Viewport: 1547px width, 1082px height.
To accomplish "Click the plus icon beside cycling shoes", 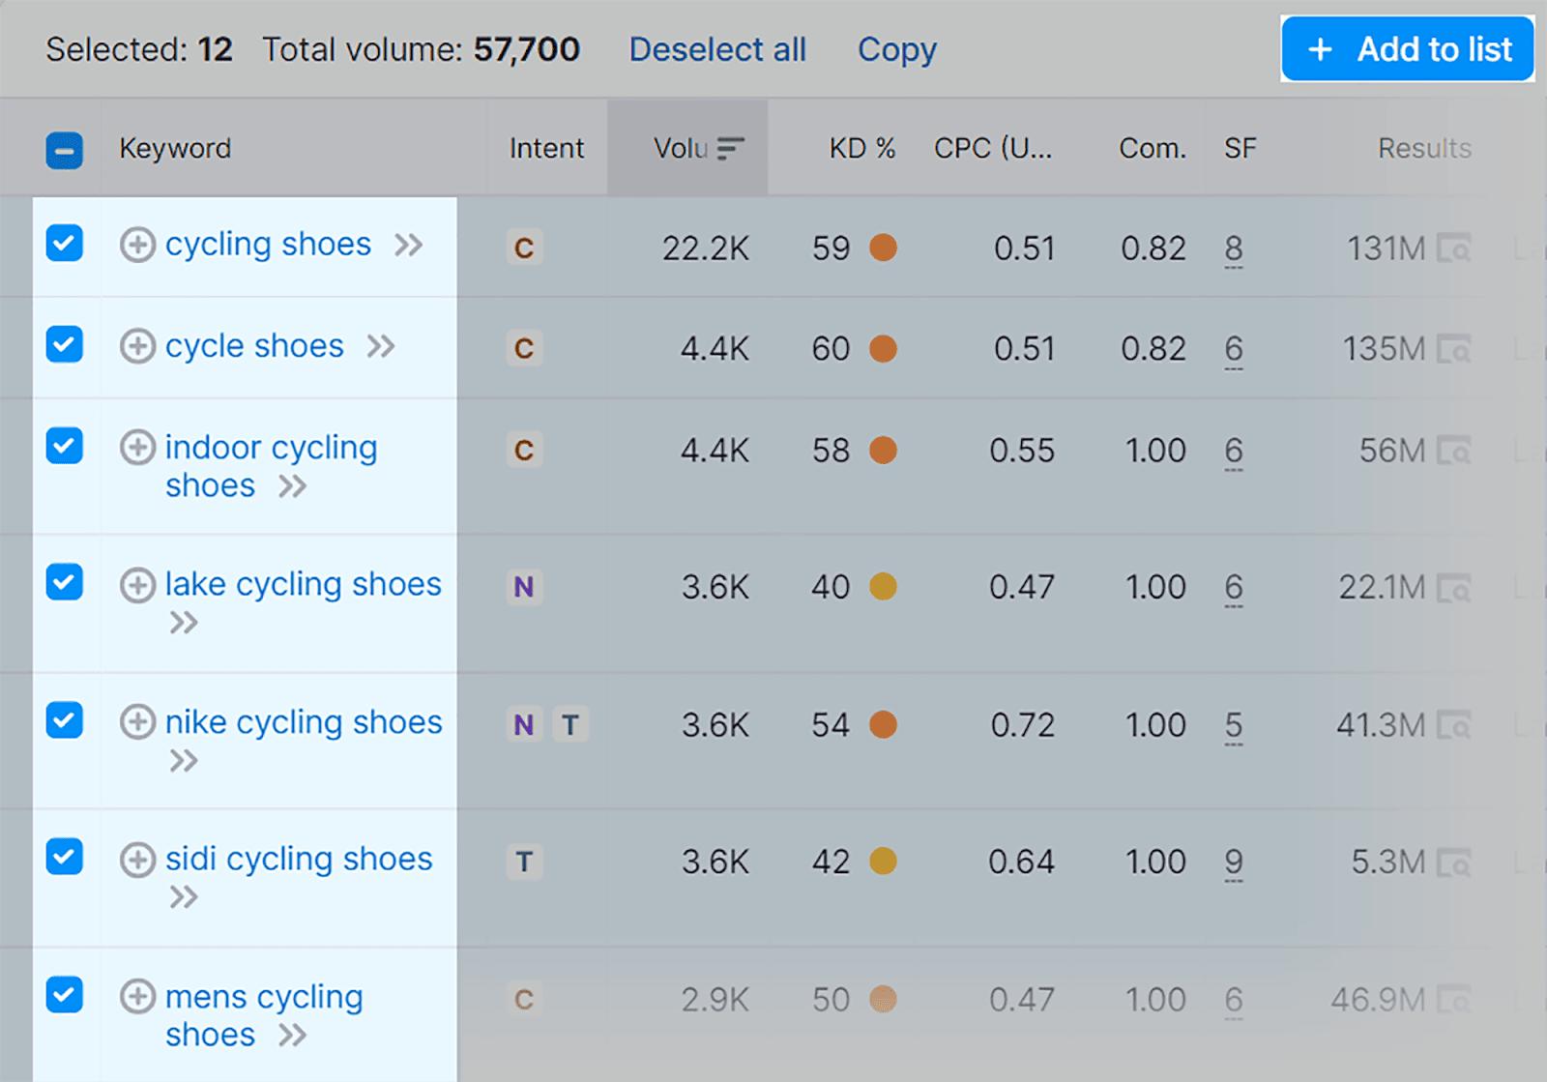I will (x=137, y=245).
